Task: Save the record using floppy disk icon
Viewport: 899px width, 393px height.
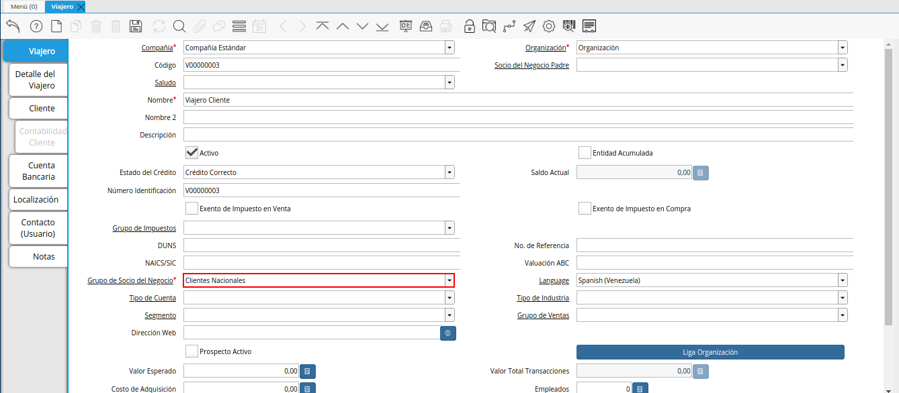Action: (136, 26)
